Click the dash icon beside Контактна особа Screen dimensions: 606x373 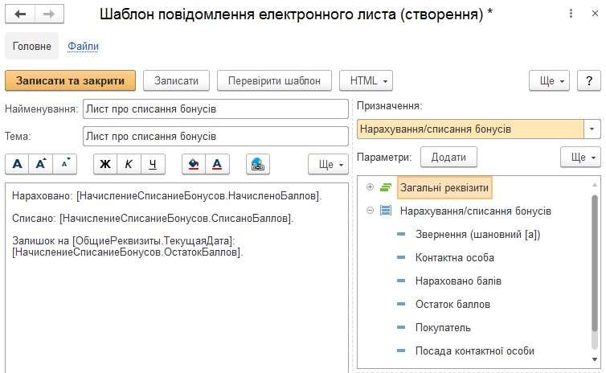tap(401, 257)
